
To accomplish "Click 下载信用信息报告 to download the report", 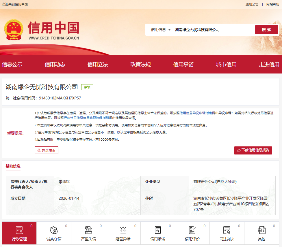I will 253,150.
